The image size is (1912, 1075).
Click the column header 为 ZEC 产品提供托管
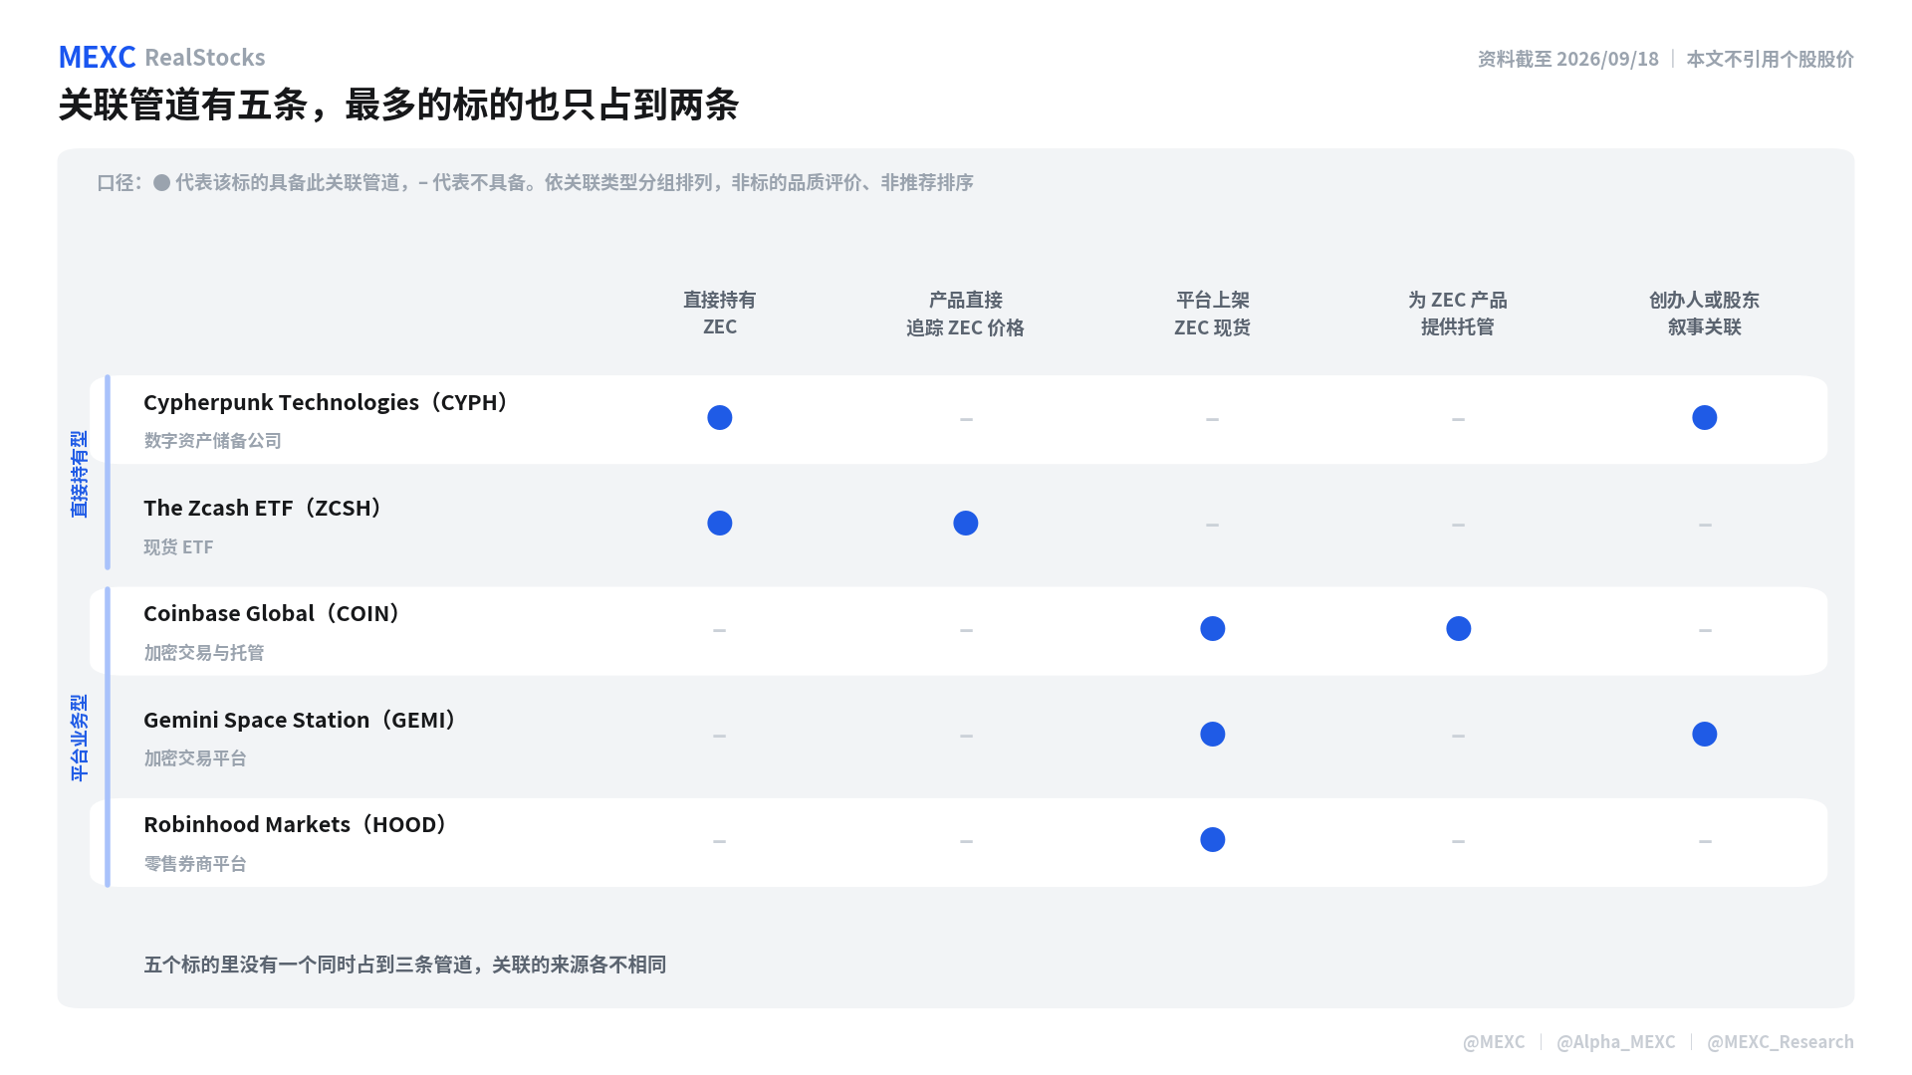pyautogui.click(x=1458, y=314)
